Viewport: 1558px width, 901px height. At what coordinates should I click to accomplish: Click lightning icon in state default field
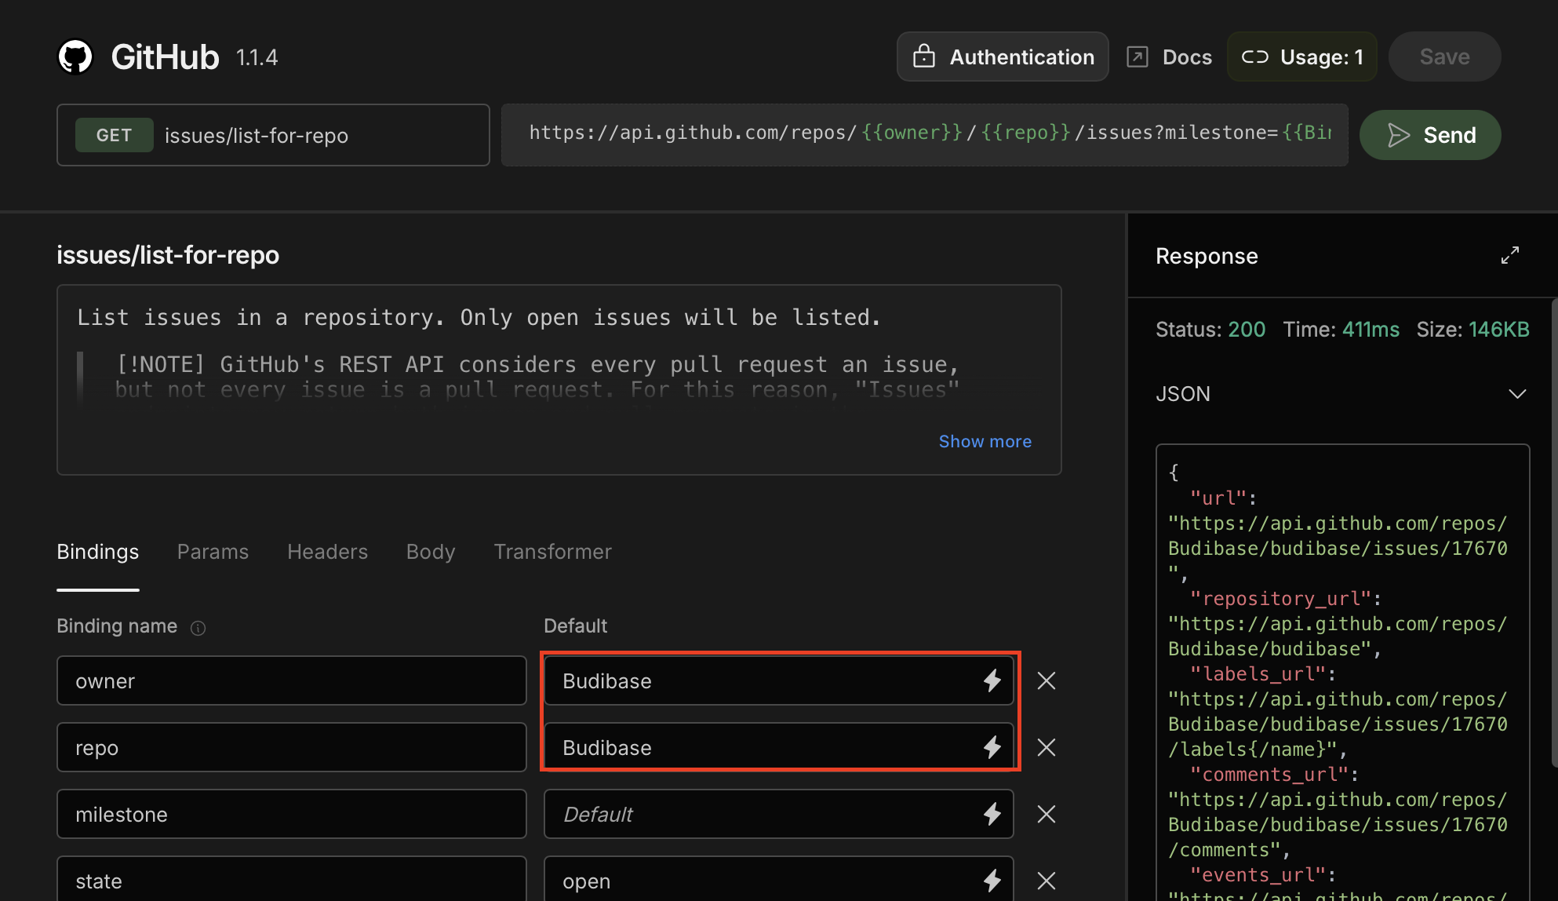coord(992,881)
